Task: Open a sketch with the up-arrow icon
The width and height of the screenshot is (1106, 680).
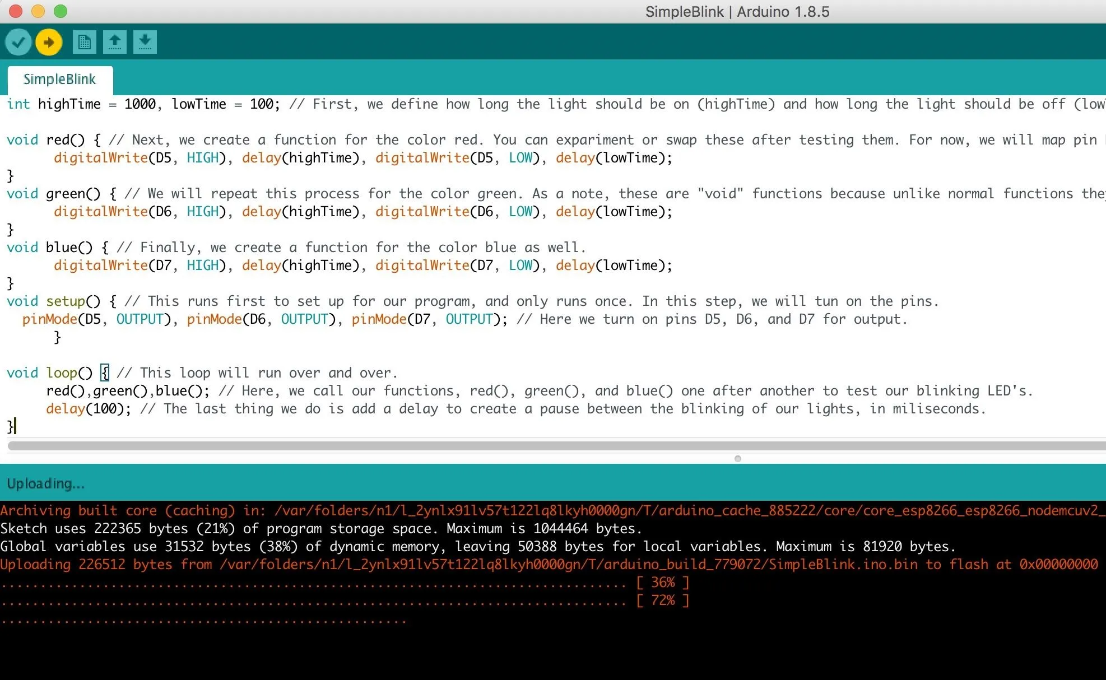Action: click(x=115, y=42)
